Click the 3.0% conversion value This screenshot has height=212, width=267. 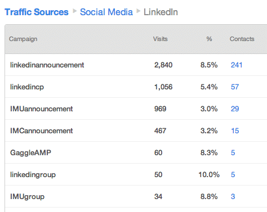coord(209,109)
